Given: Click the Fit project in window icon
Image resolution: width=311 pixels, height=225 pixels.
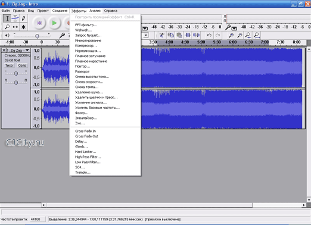Looking at the screenshot, I should pos(257,35).
